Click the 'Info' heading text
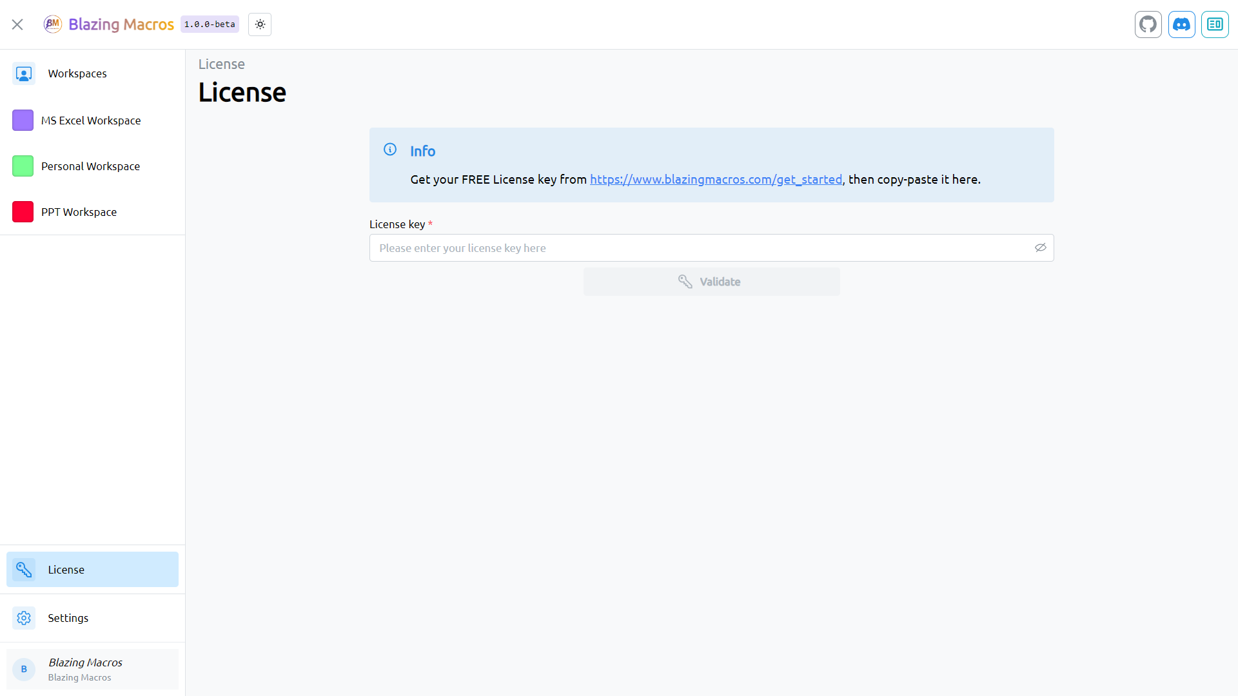Screen dimensions: 1238x696 point(423,151)
